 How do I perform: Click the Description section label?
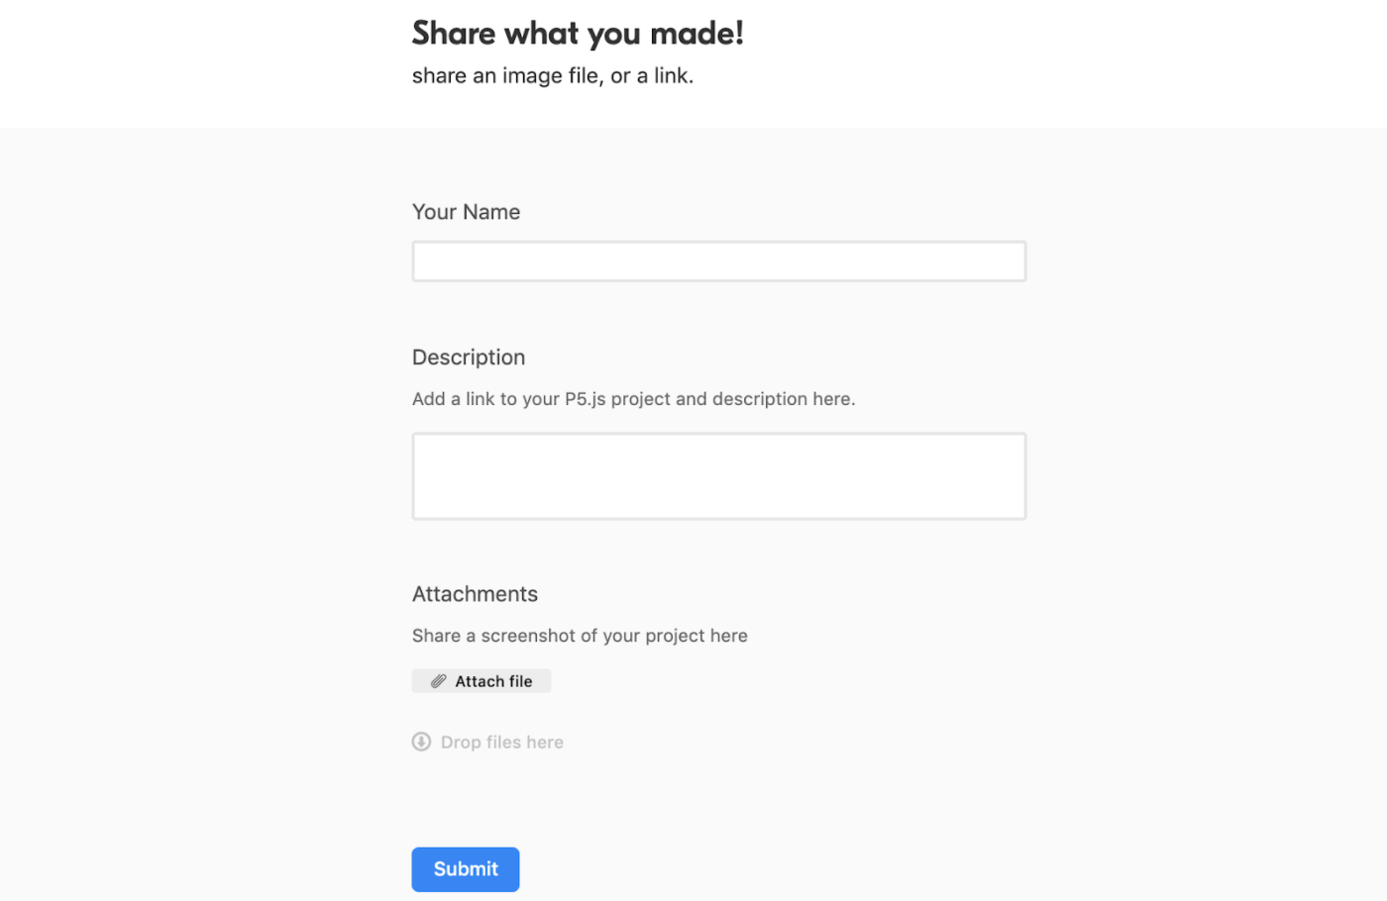click(x=469, y=357)
